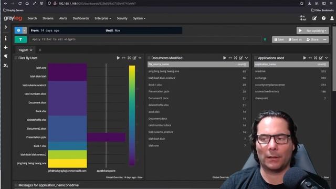This screenshot has height=189, width=336.
Task: Click the scratchpad edit icon in header
Action: click(x=314, y=18)
